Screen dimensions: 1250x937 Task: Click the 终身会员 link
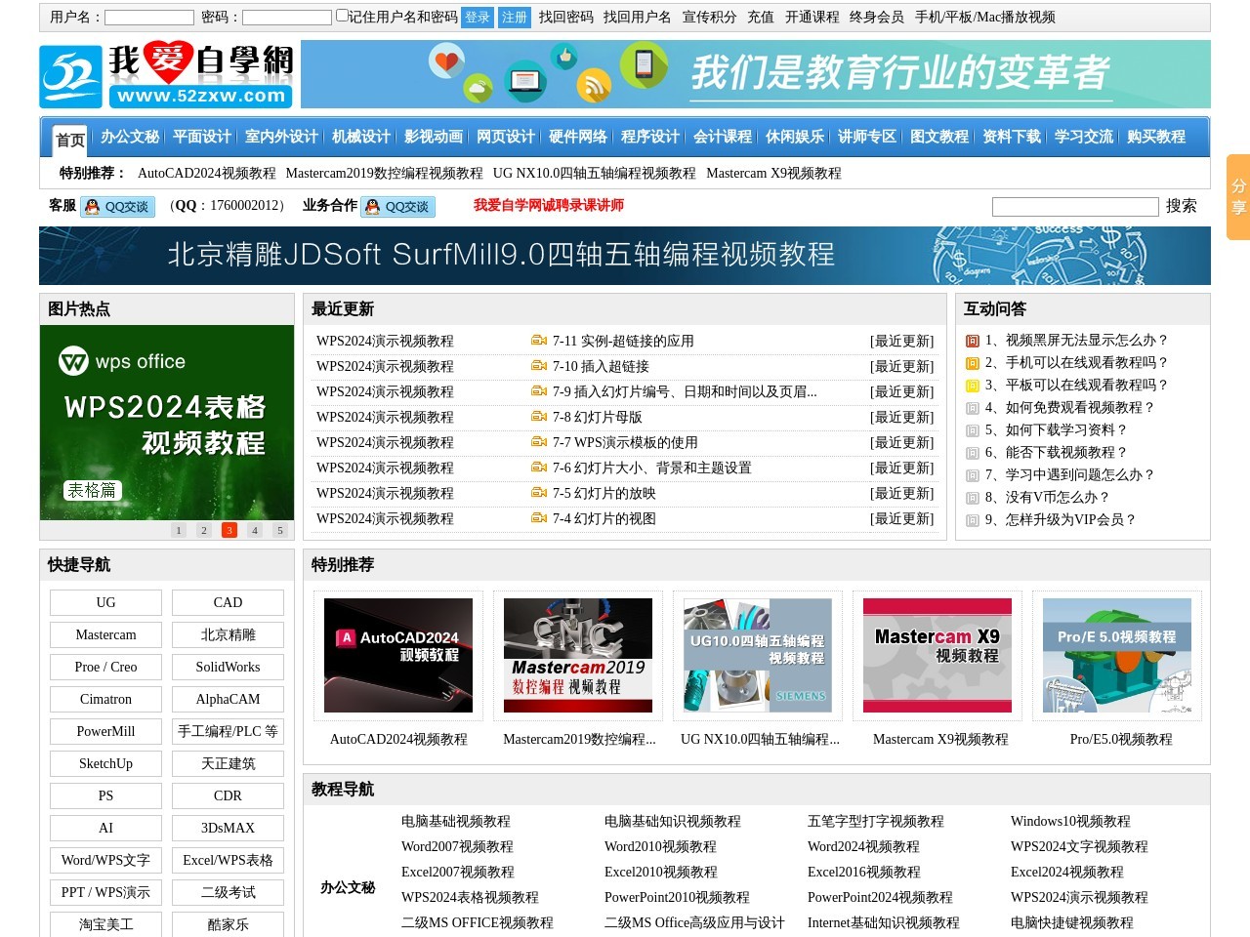point(877,17)
